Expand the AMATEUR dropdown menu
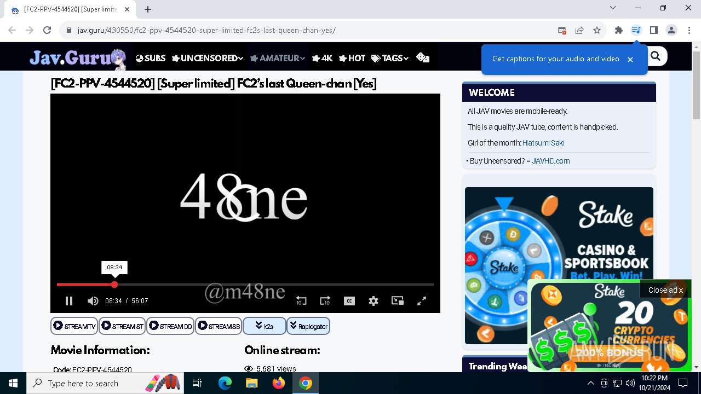701x394 pixels. [x=278, y=58]
